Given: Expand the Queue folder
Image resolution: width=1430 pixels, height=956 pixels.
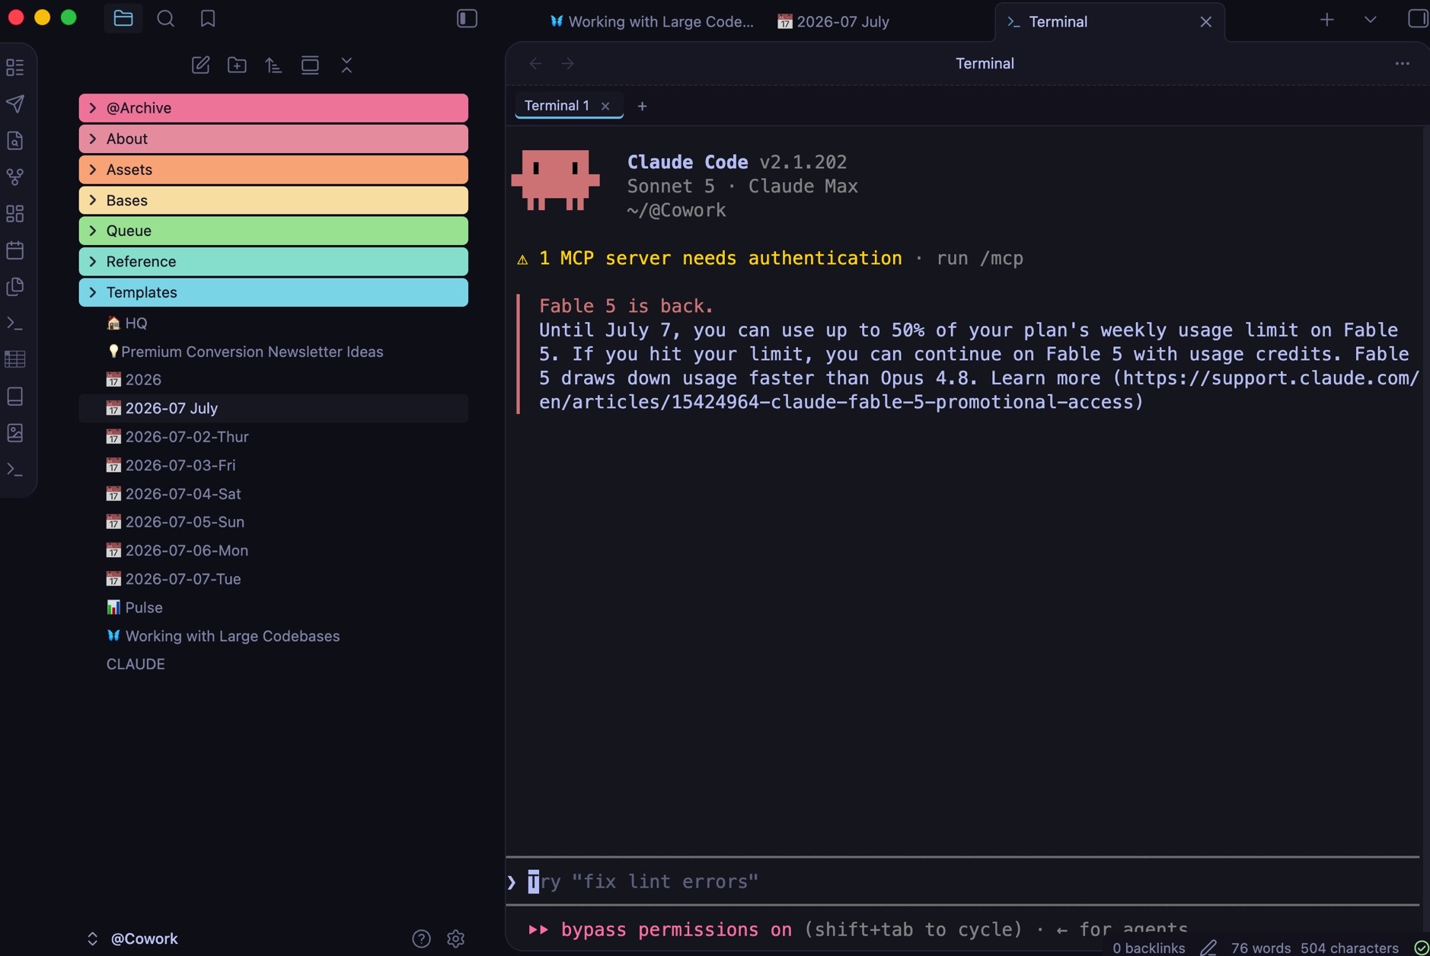Looking at the screenshot, I should pyautogui.click(x=273, y=231).
